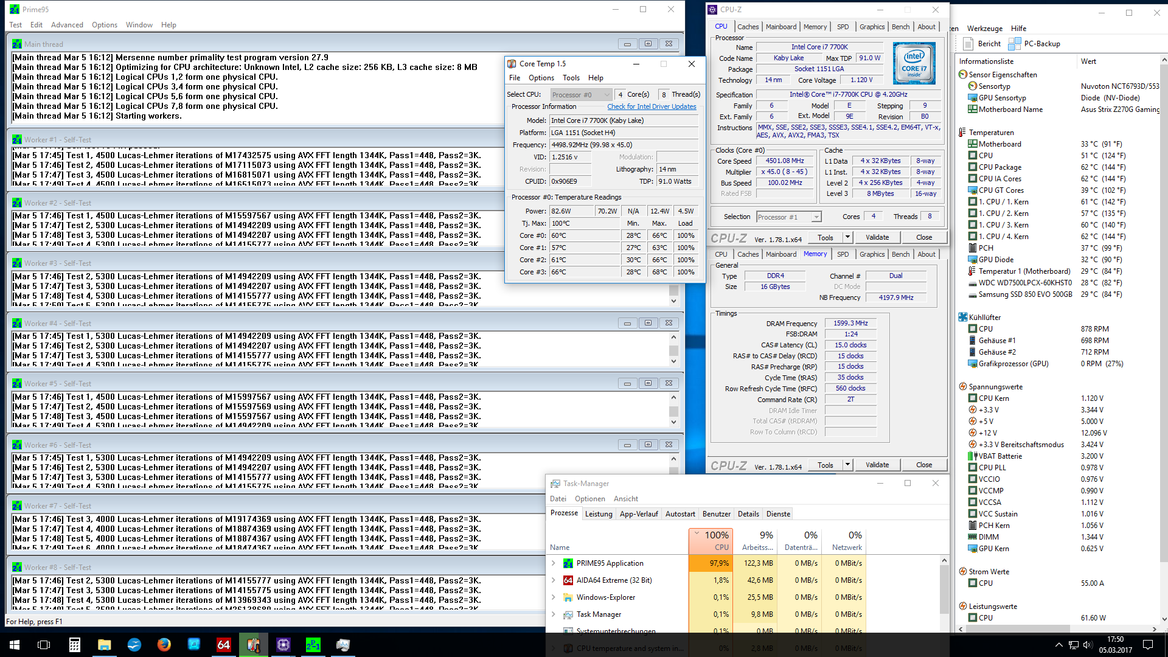Click the Task Manager taskbar icon
Viewport: 1168px width, 657px height.
coord(343,645)
